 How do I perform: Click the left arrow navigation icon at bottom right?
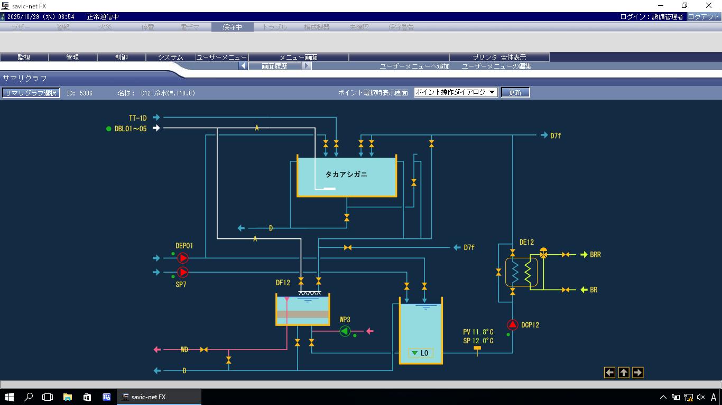click(609, 373)
